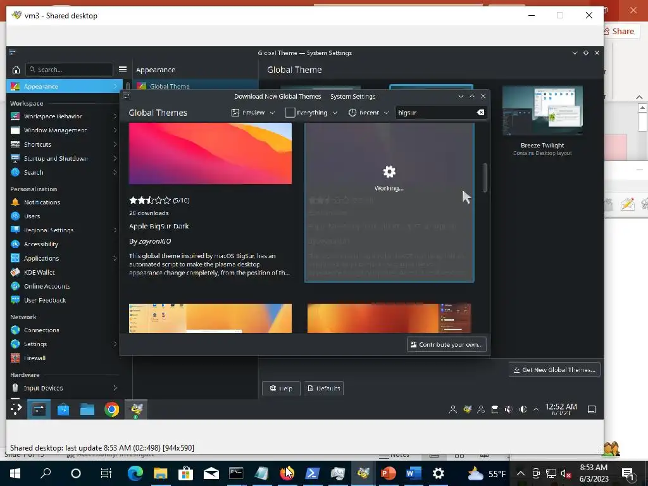Click the star rating of Apple BigSur Dark
Screen dimensions: 648x486
click(x=149, y=201)
